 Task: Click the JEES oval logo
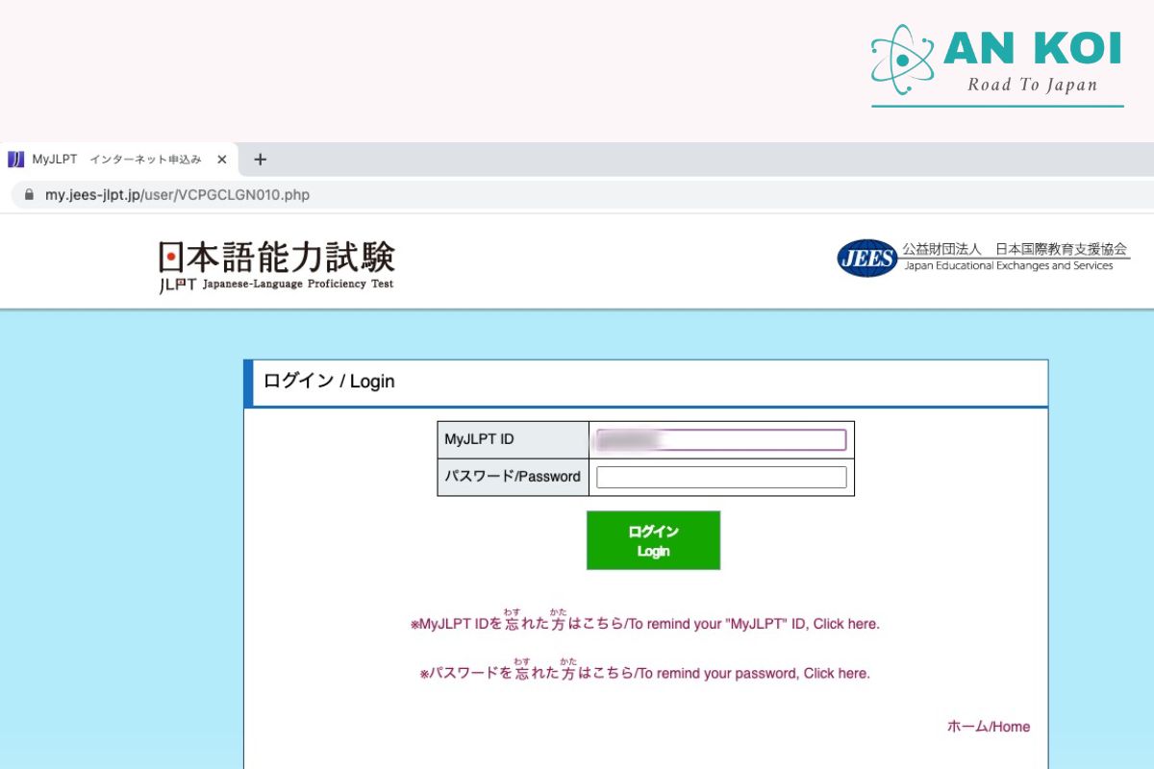[x=867, y=258]
